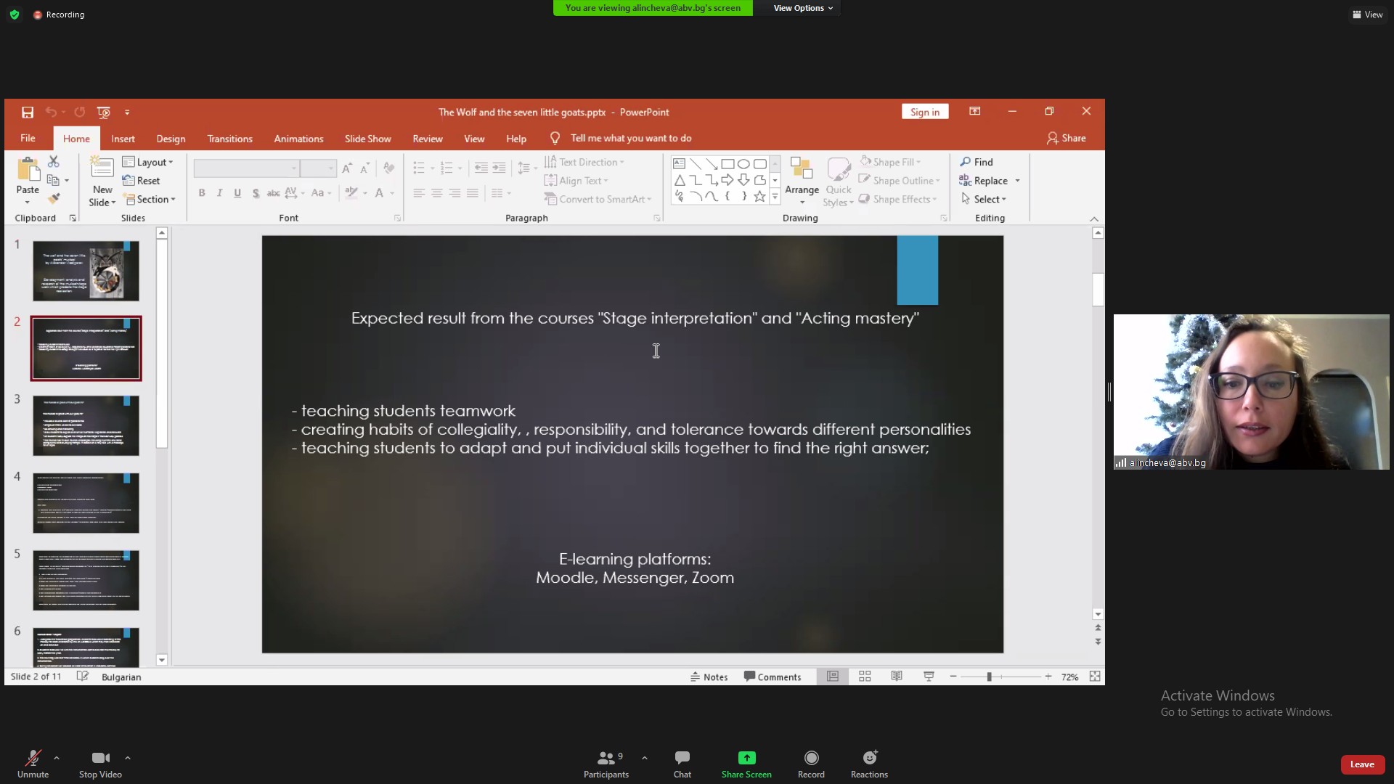Viewport: 1394px width, 784px height.
Task: Select the star shape in shapes gallery
Action: tap(759, 196)
